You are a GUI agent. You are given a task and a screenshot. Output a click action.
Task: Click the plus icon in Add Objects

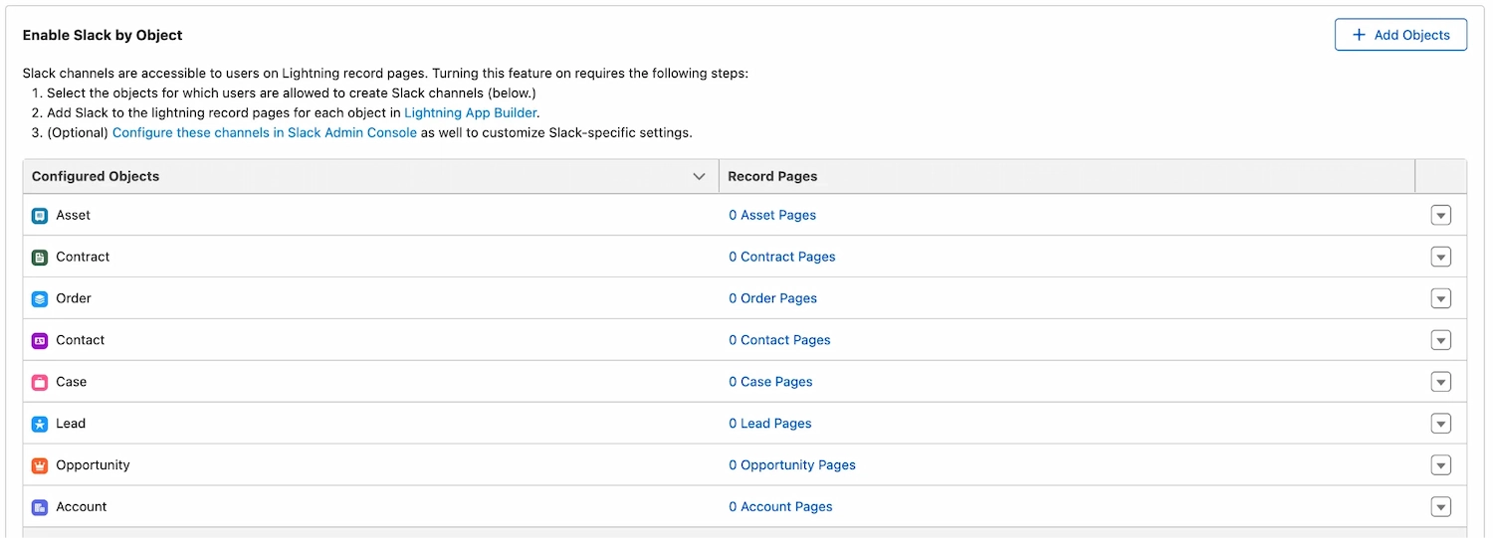1359,35
